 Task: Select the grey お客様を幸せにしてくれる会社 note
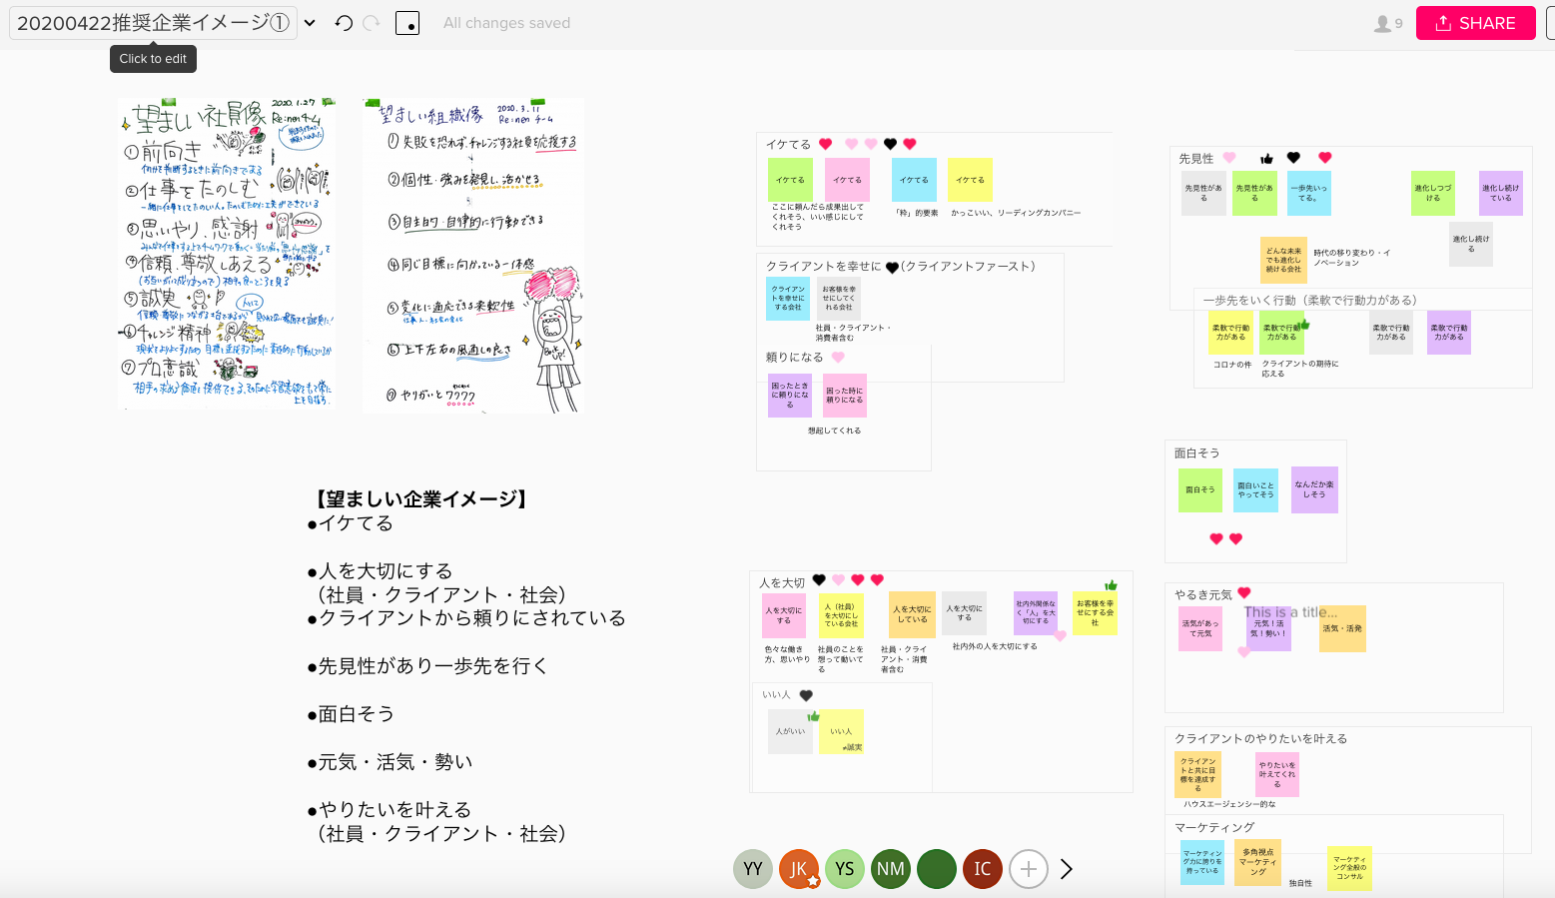pyautogui.click(x=839, y=299)
